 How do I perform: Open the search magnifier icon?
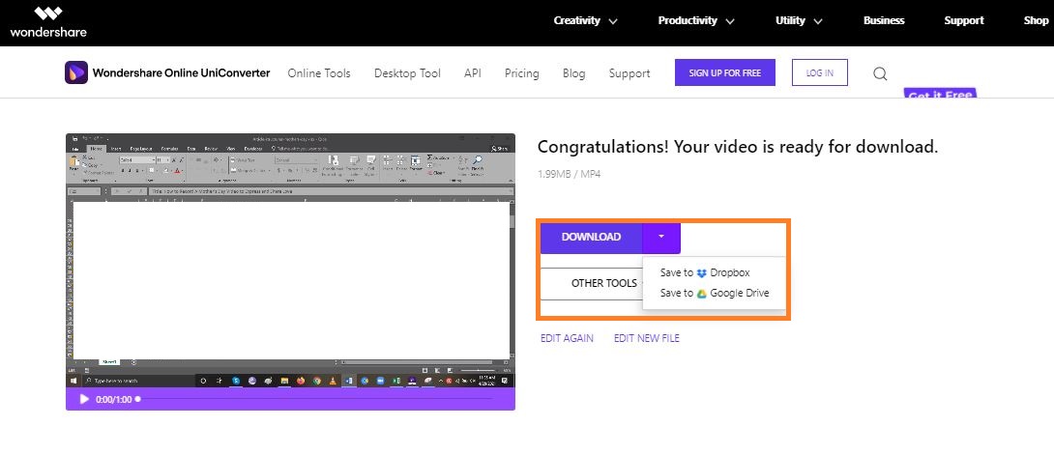click(880, 73)
